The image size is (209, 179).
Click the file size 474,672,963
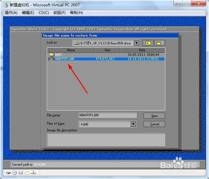click(x=105, y=59)
